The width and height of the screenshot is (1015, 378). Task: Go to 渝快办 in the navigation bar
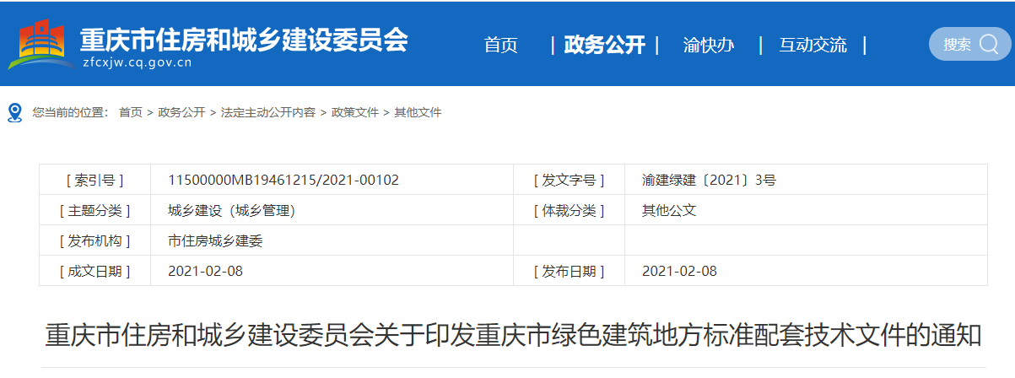pyautogui.click(x=708, y=45)
